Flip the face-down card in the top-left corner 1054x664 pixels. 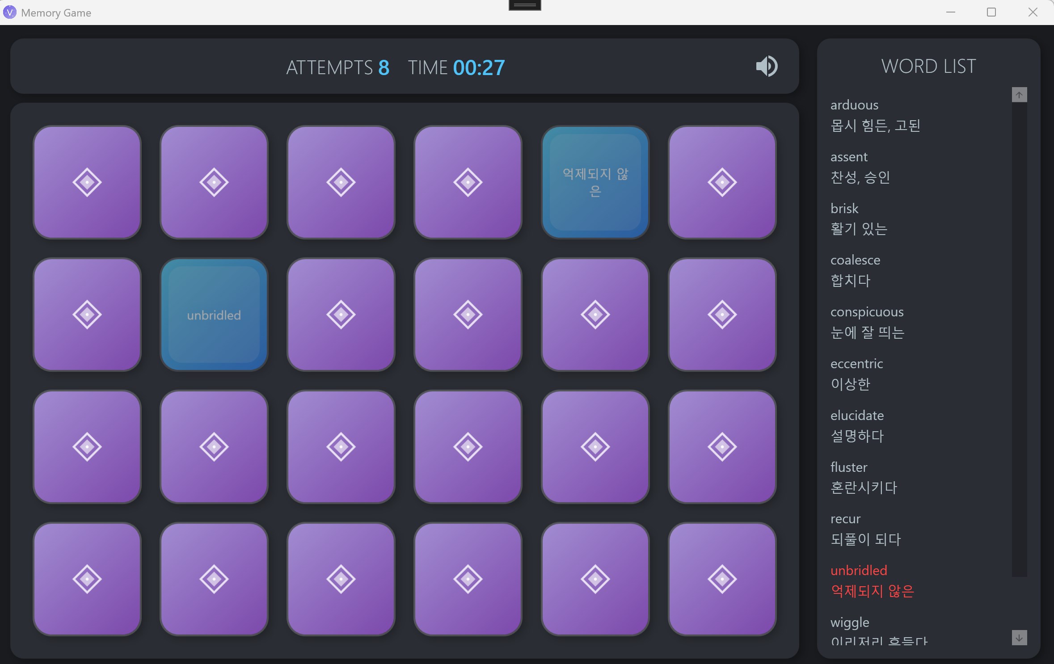pos(87,182)
